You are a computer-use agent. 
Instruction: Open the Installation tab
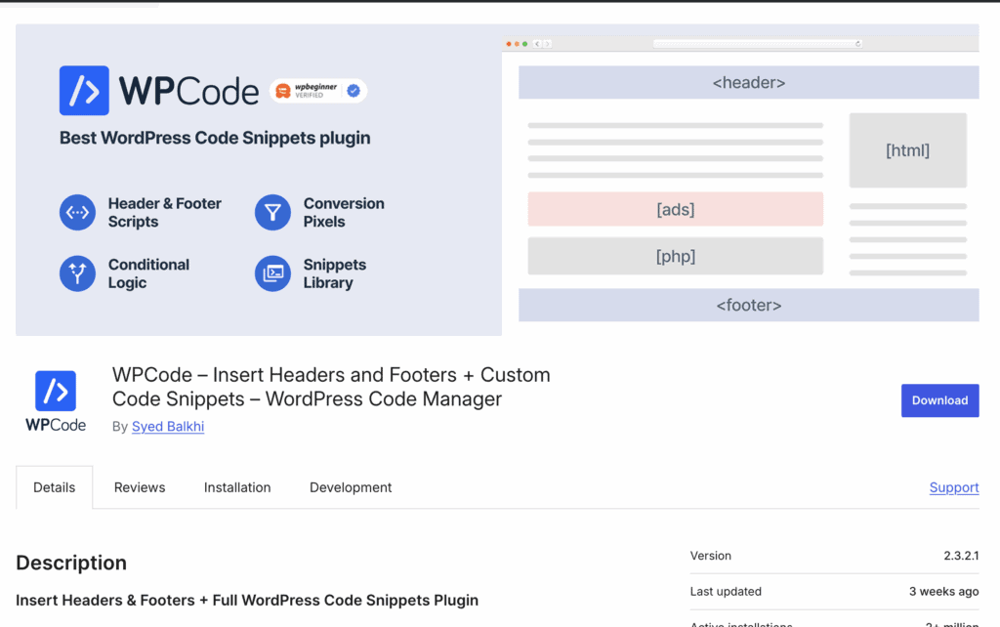coord(237,487)
